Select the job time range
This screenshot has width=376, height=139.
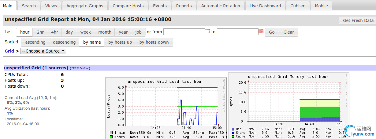pos(139,32)
